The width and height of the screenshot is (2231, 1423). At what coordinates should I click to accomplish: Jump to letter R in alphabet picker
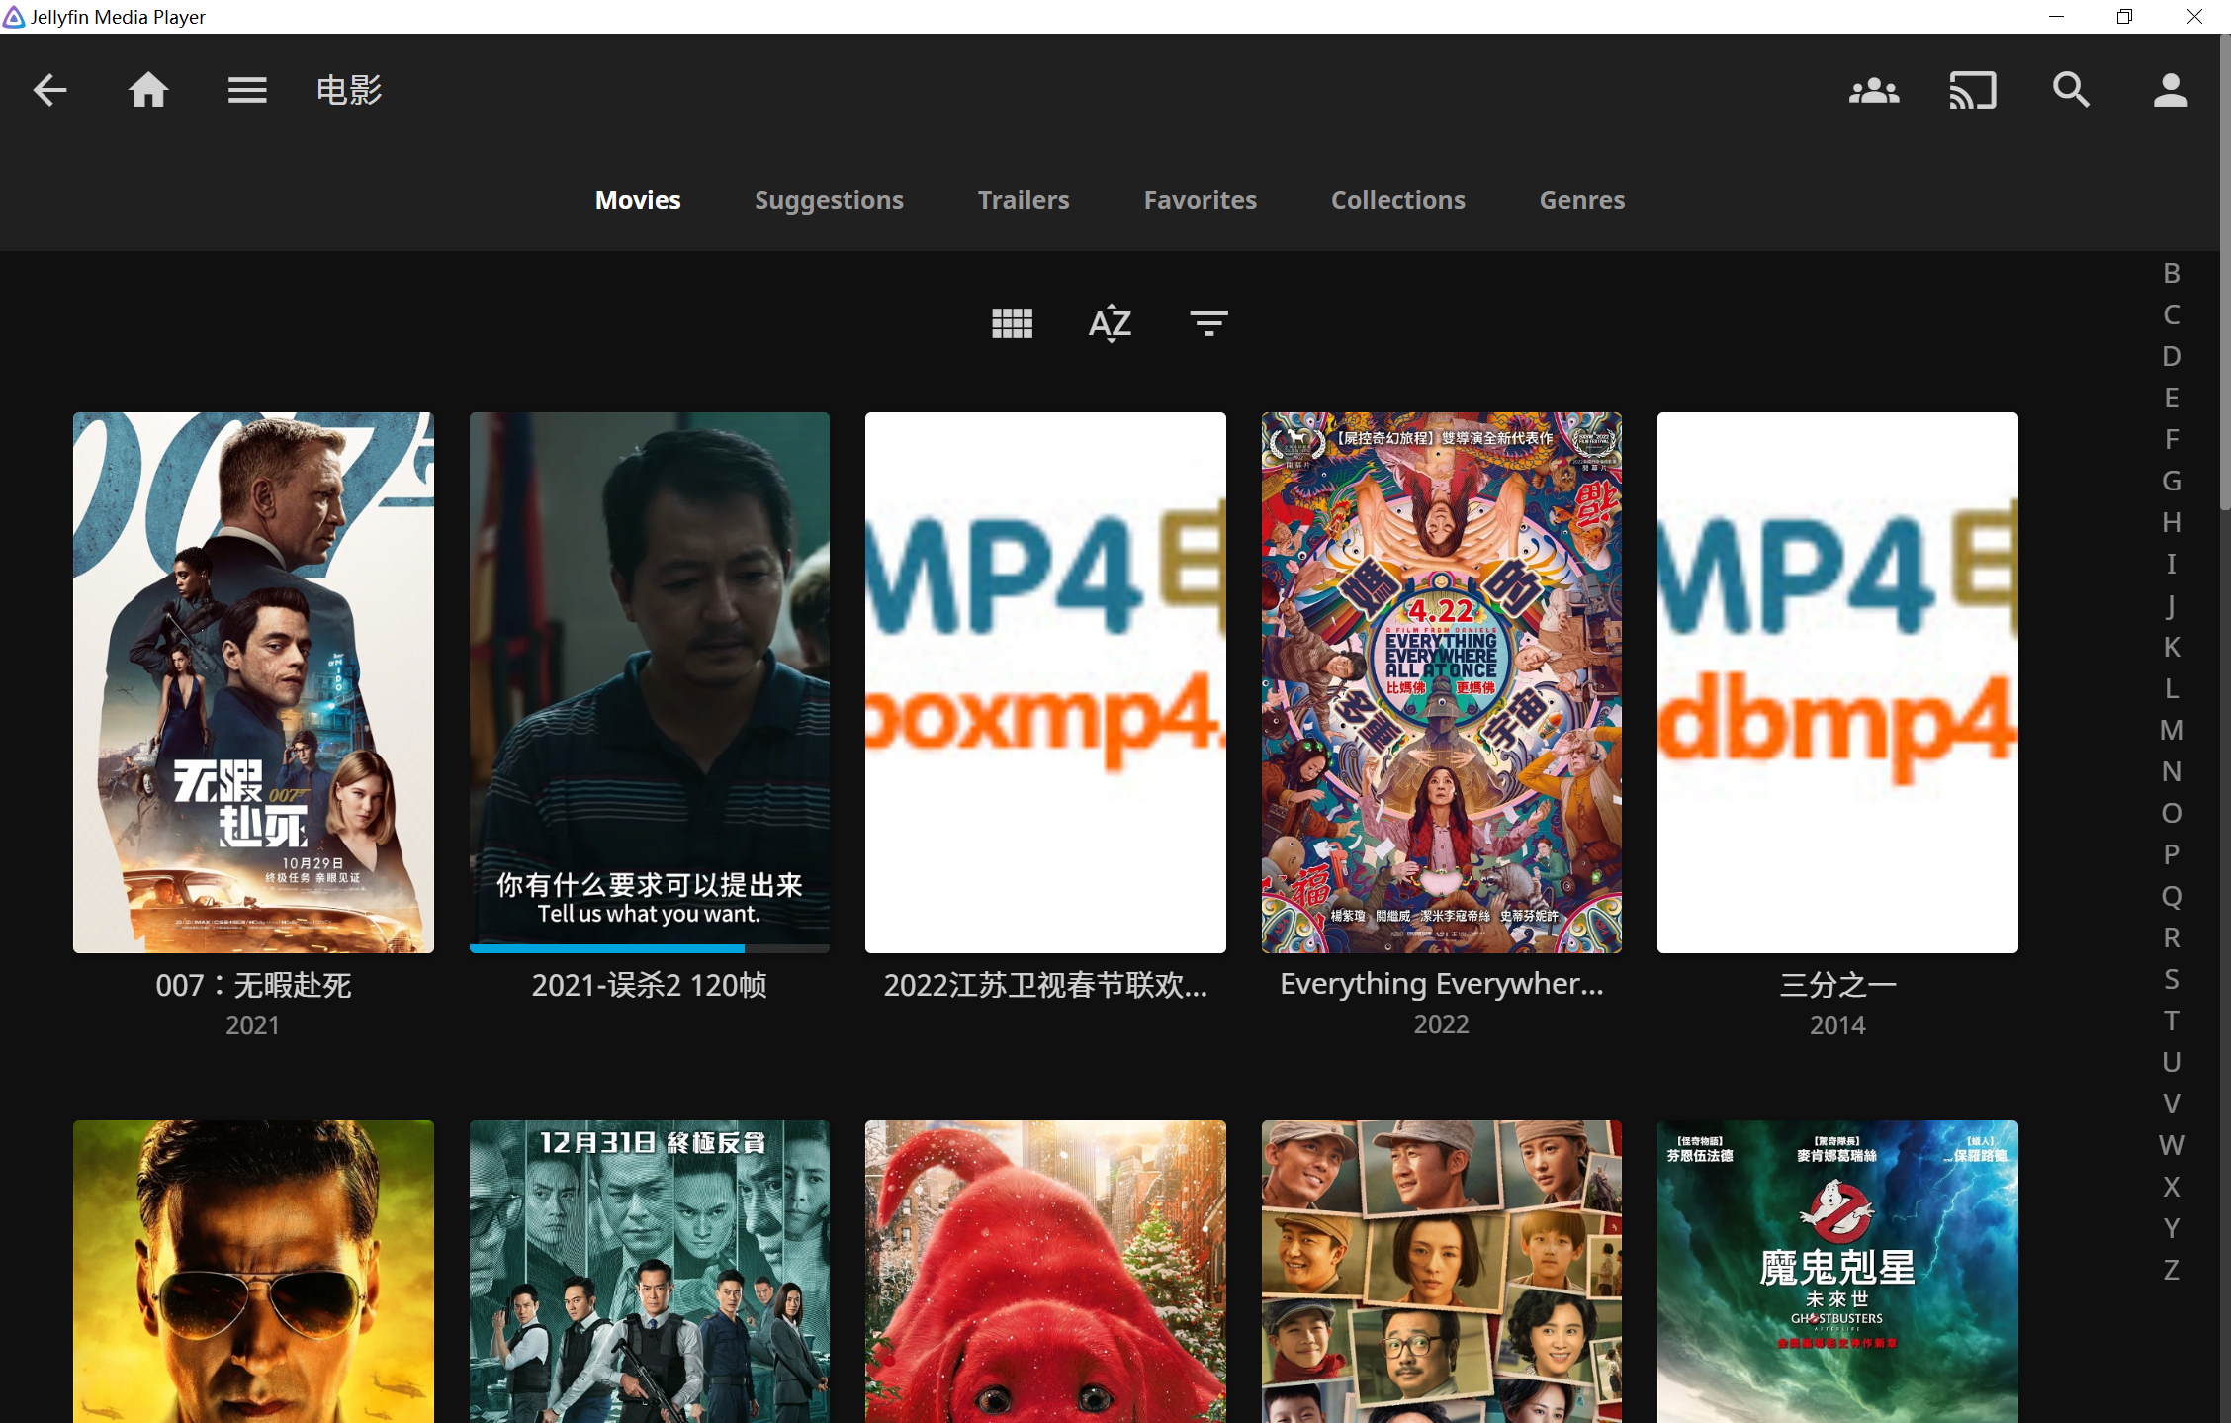click(2171, 937)
